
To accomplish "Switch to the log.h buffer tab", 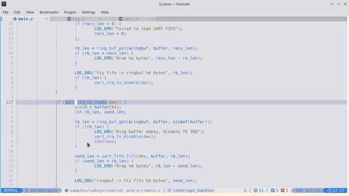I will (79, 19).
